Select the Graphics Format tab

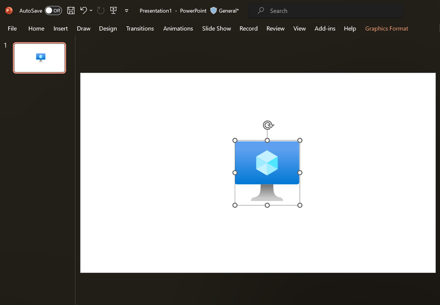(x=387, y=29)
